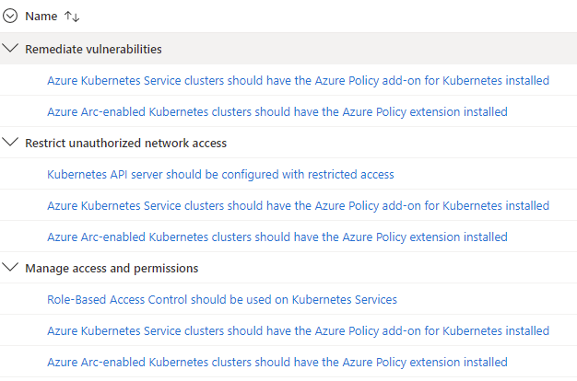
Task: Toggle sort order with the up-down arrows
Action: pos(72,17)
